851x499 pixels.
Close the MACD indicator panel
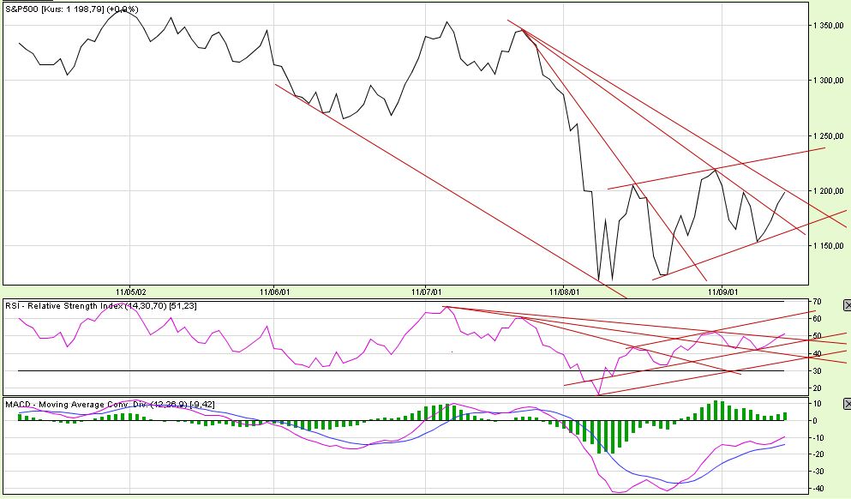click(x=848, y=404)
